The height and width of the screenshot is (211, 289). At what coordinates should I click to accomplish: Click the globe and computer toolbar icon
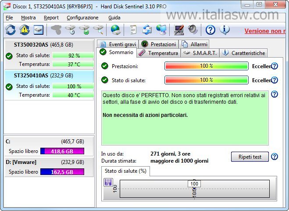coord(161,30)
